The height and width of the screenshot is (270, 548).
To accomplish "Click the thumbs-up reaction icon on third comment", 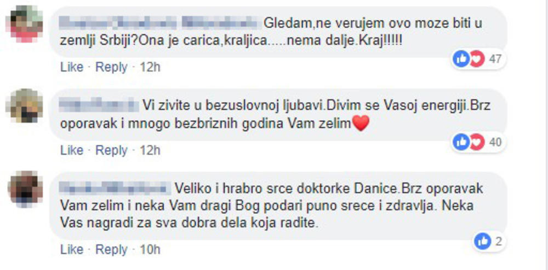I will [x=483, y=242].
